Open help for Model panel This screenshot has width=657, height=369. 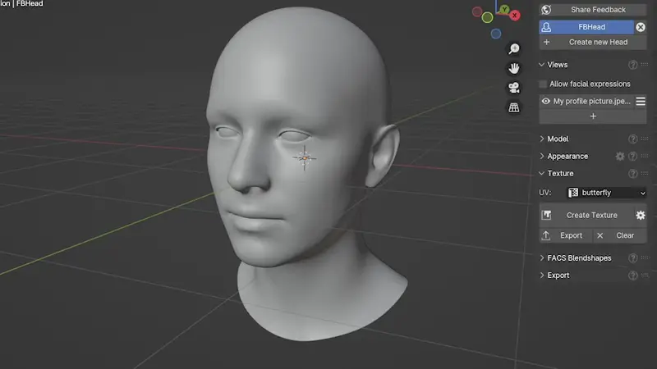tap(632, 139)
